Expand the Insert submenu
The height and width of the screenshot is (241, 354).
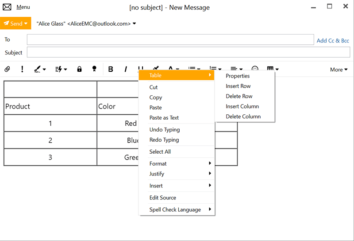coord(177,186)
